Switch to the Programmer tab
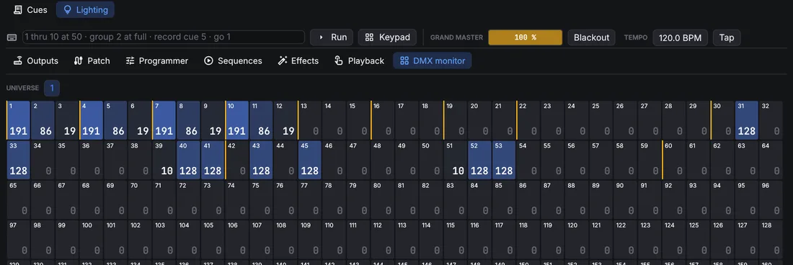This screenshot has width=793, height=265. [156, 60]
